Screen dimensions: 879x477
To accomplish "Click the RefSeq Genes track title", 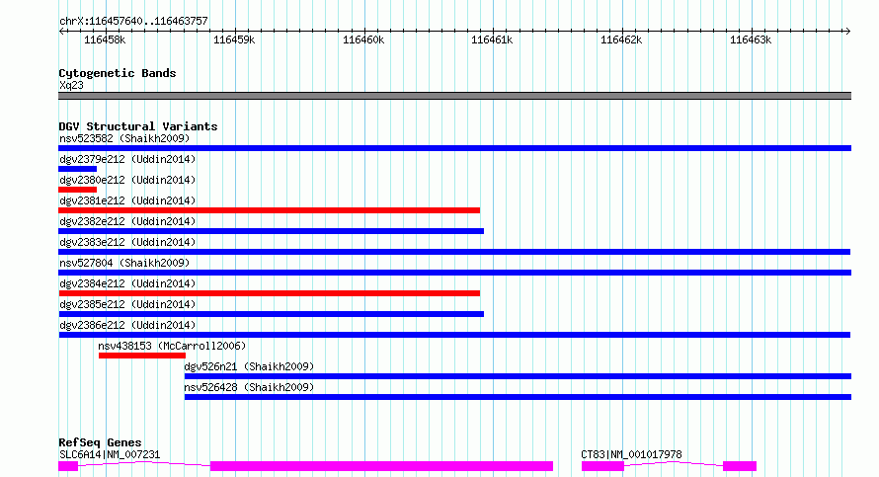I will [100, 442].
